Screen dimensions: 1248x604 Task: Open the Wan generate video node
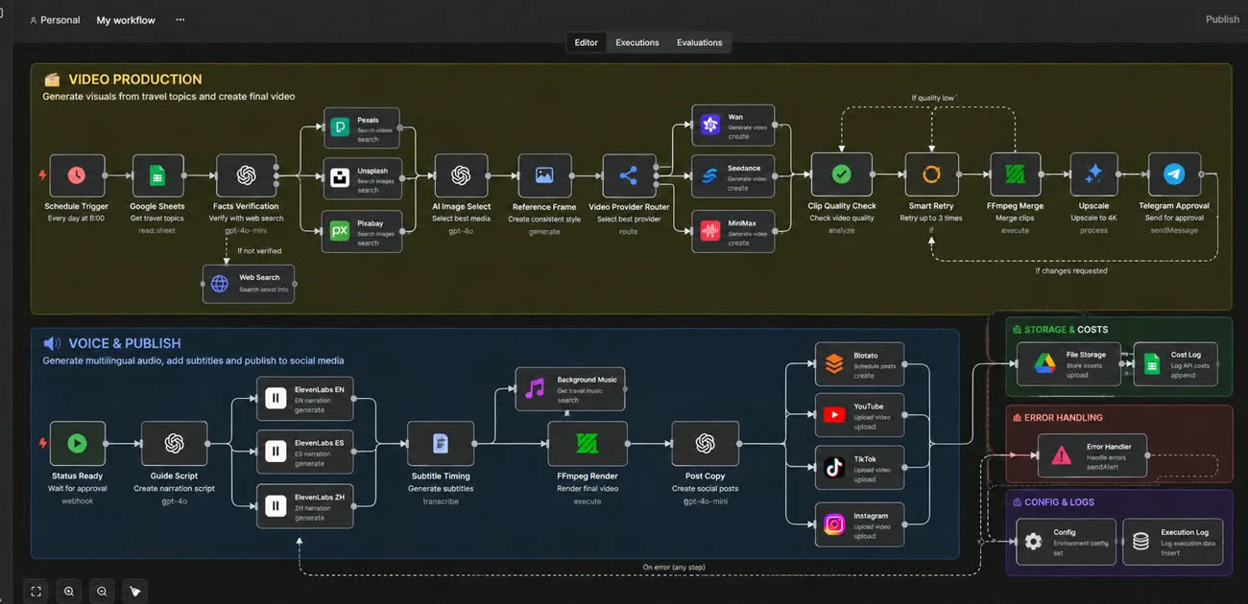[x=733, y=126]
